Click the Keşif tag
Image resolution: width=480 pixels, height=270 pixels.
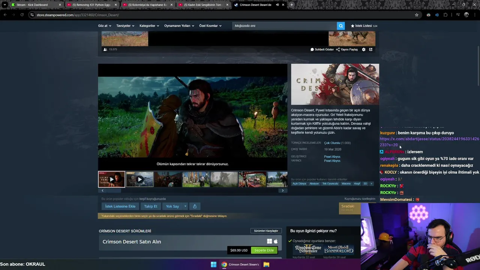point(357,184)
